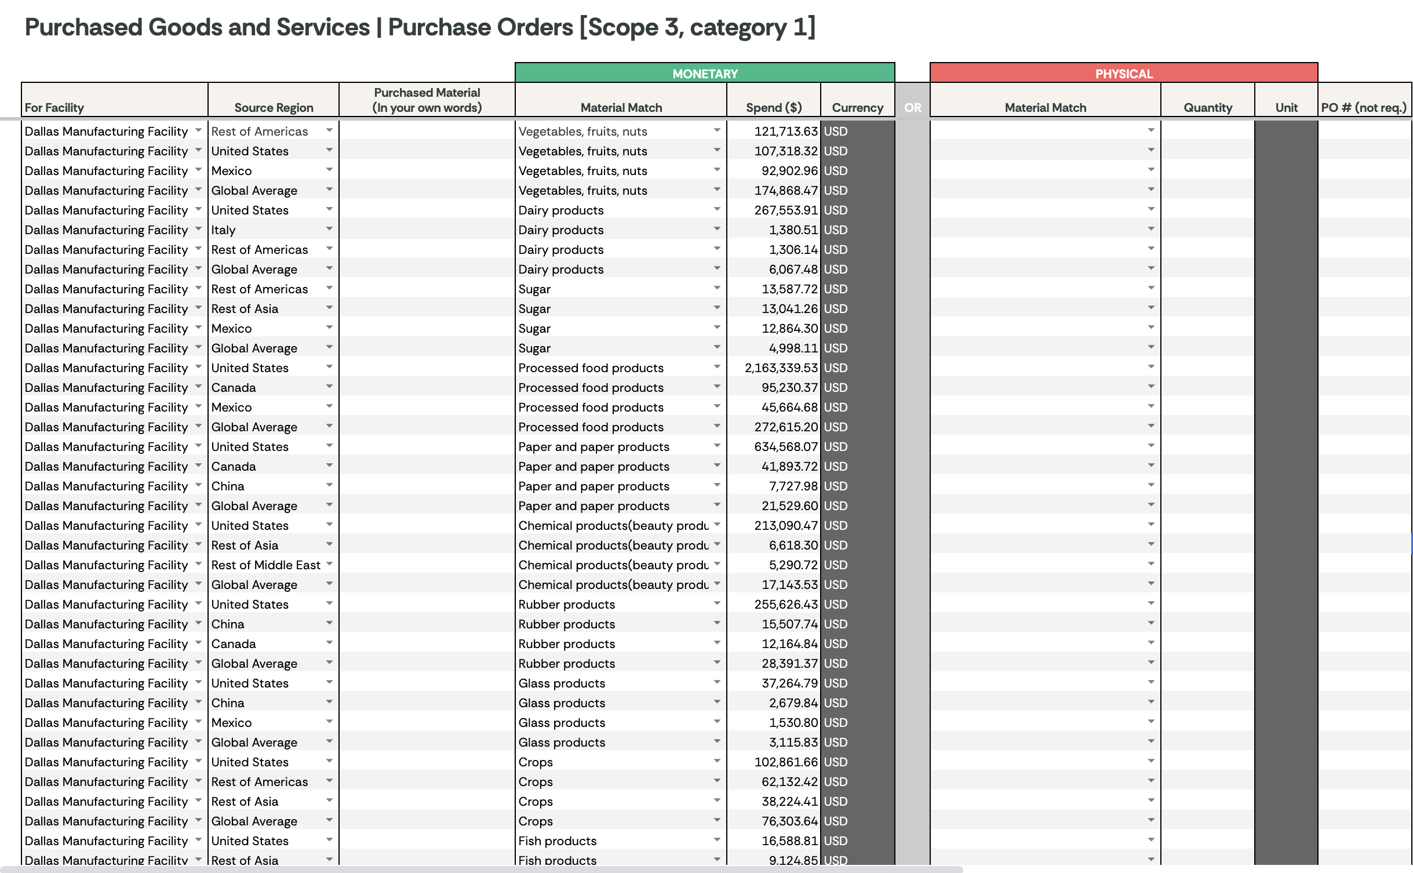Click the PHYSICAL red header
The image size is (1413, 873).
point(1123,74)
